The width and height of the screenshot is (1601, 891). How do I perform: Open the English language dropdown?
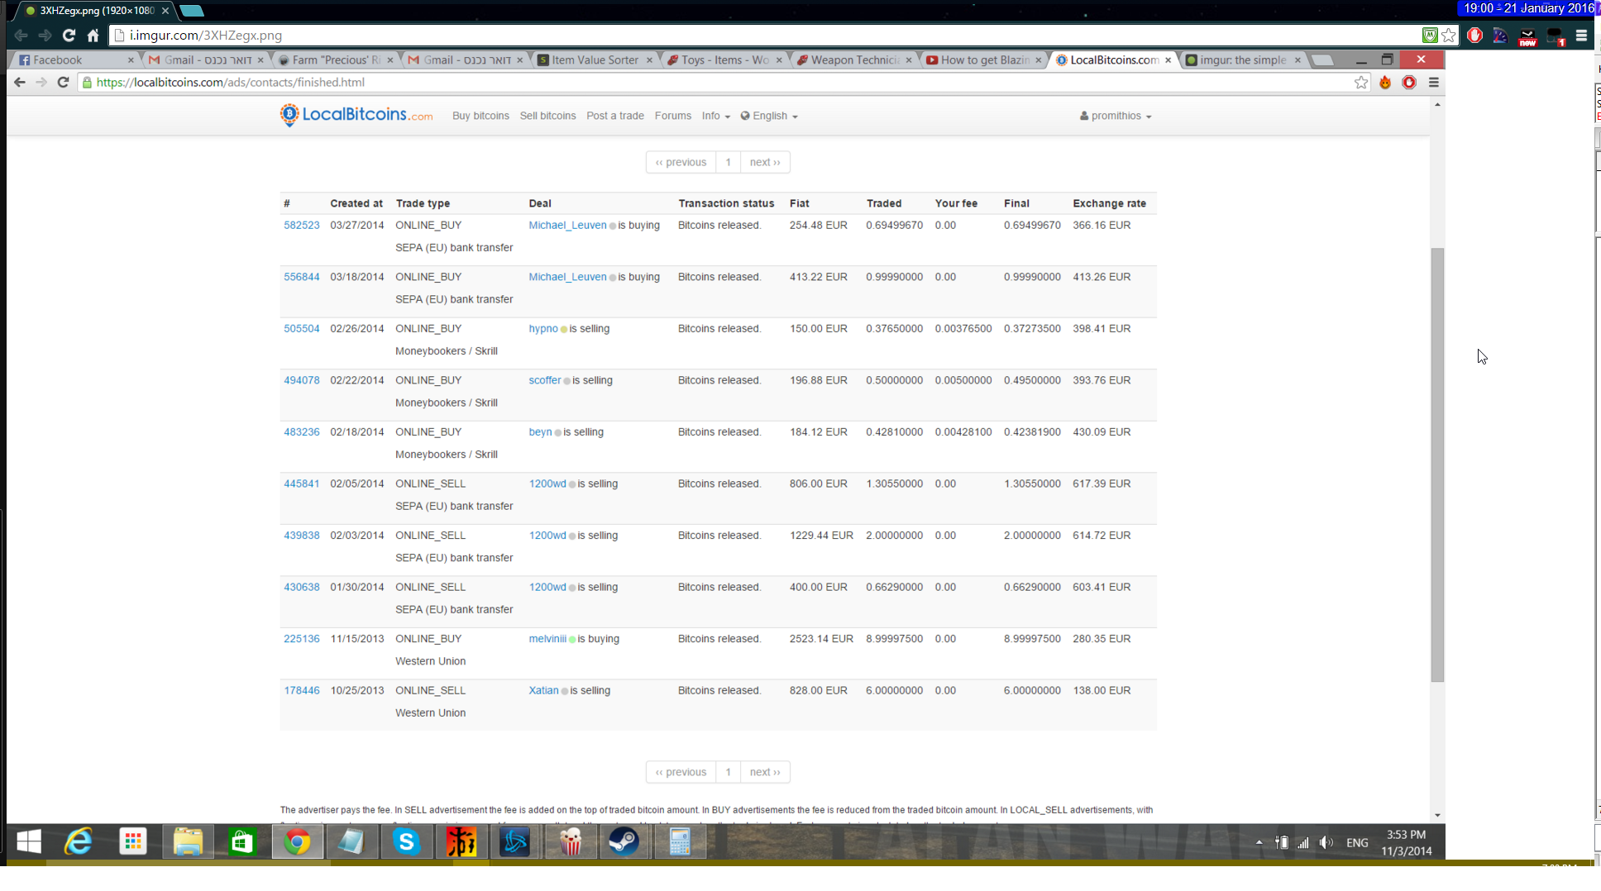(x=769, y=116)
